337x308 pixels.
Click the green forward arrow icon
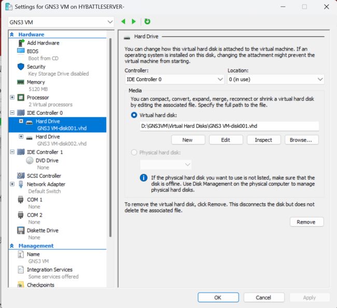tap(134, 21)
